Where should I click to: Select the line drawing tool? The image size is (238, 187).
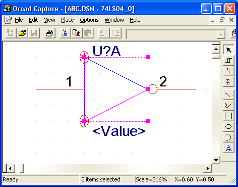pyautogui.click(x=228, y=95)
